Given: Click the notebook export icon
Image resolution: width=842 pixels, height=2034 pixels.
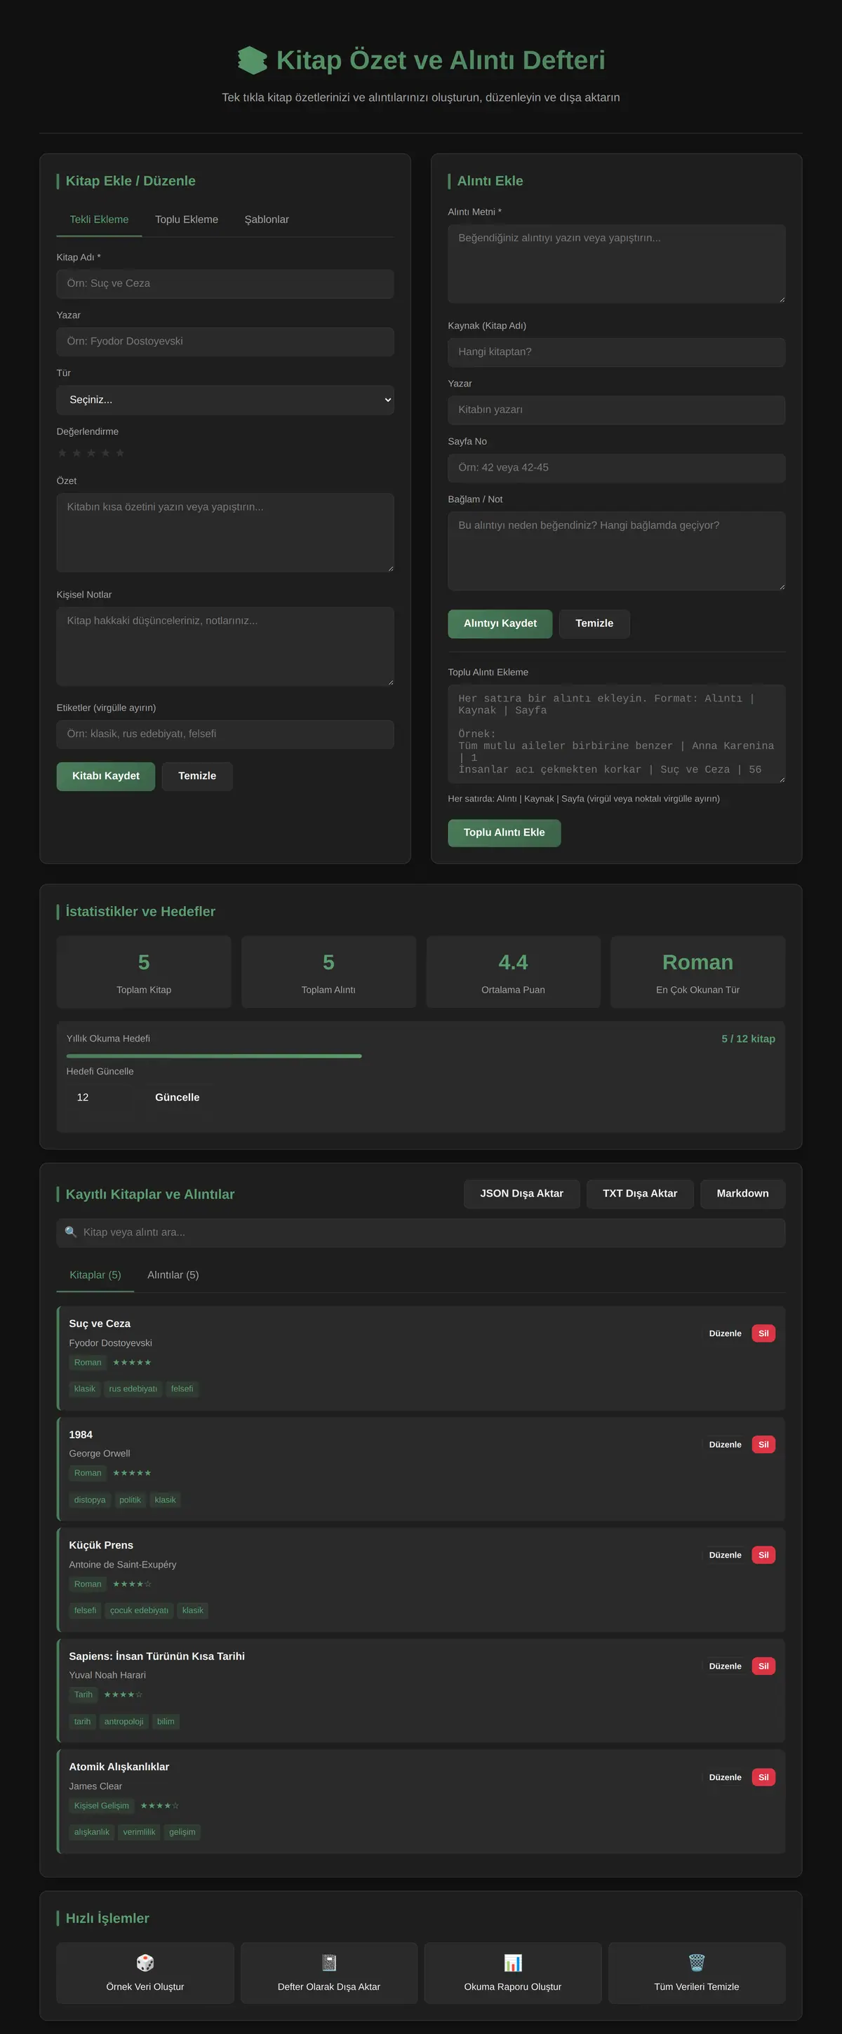Looking at the screenshot, I should point(329,1962).
